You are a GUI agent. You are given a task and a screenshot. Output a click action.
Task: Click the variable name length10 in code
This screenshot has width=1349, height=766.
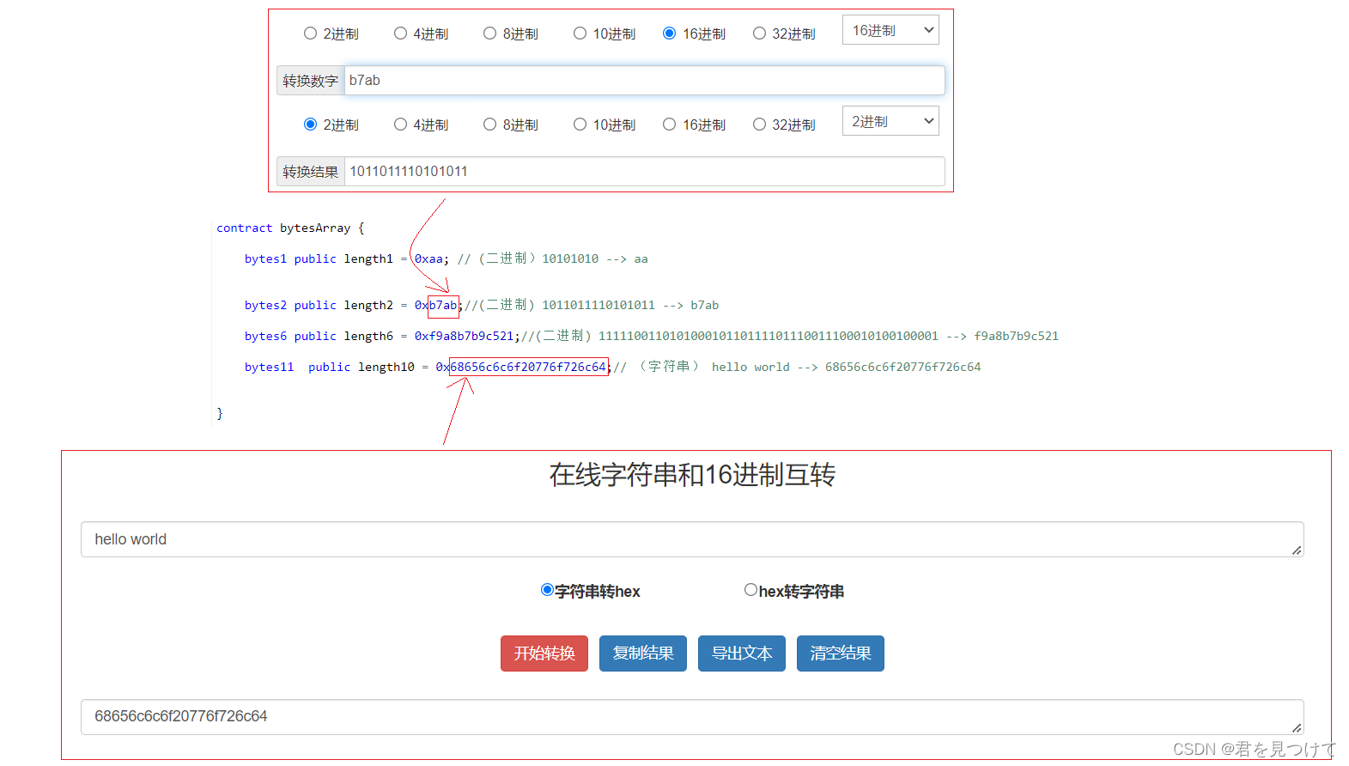386,367
